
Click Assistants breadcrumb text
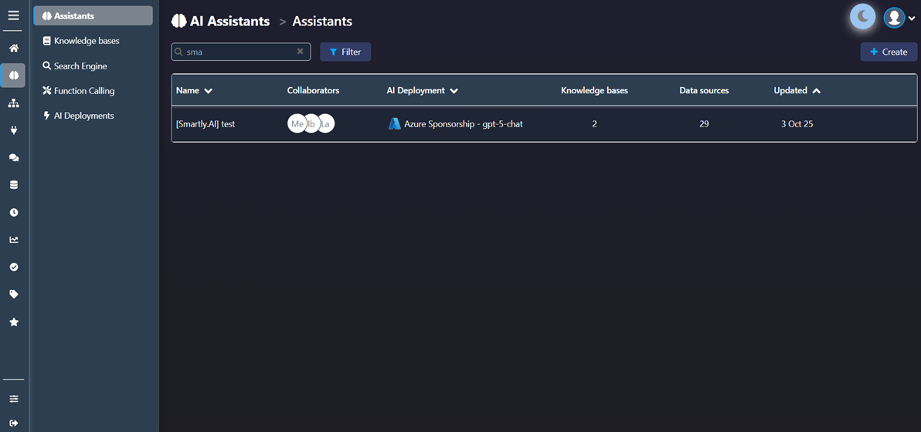(x=322, y=21)
